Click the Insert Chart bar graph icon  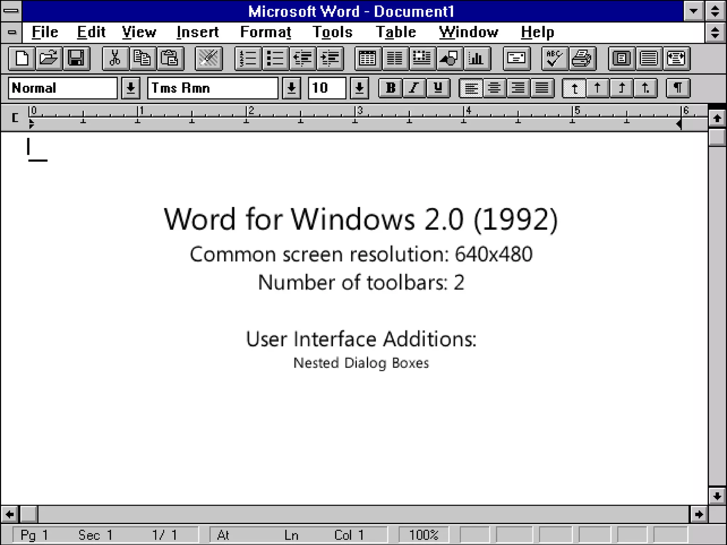(x=476, y=58)
